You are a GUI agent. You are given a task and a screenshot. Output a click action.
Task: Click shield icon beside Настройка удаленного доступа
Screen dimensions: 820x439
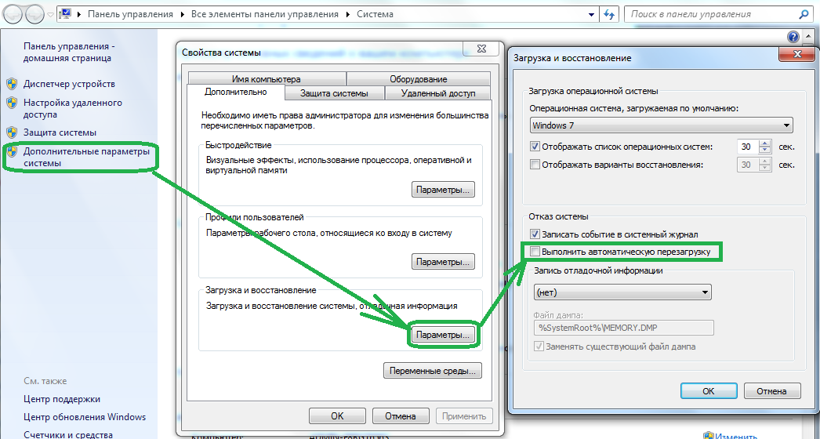[x=12, y=103]
